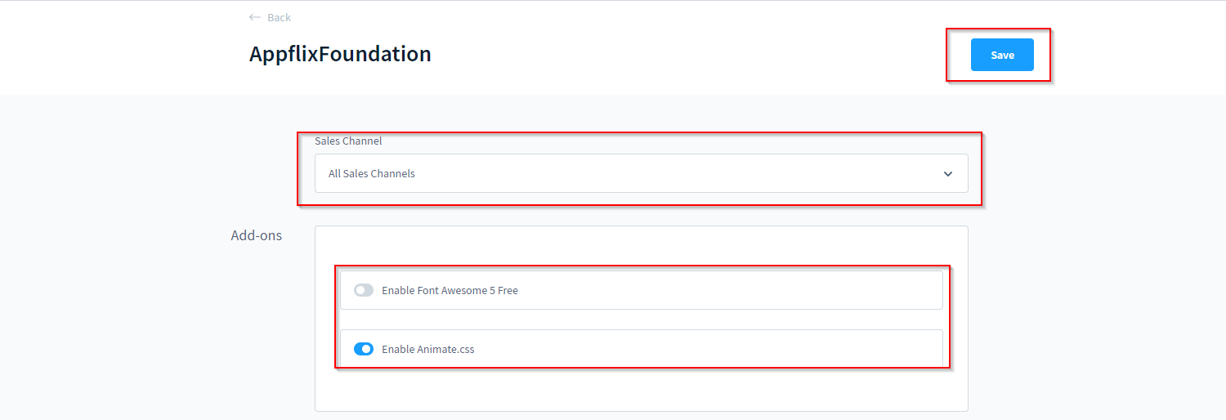Go back using the Back link text
The height and width of the screenshot is (420, 1226).
click(279, 17)
